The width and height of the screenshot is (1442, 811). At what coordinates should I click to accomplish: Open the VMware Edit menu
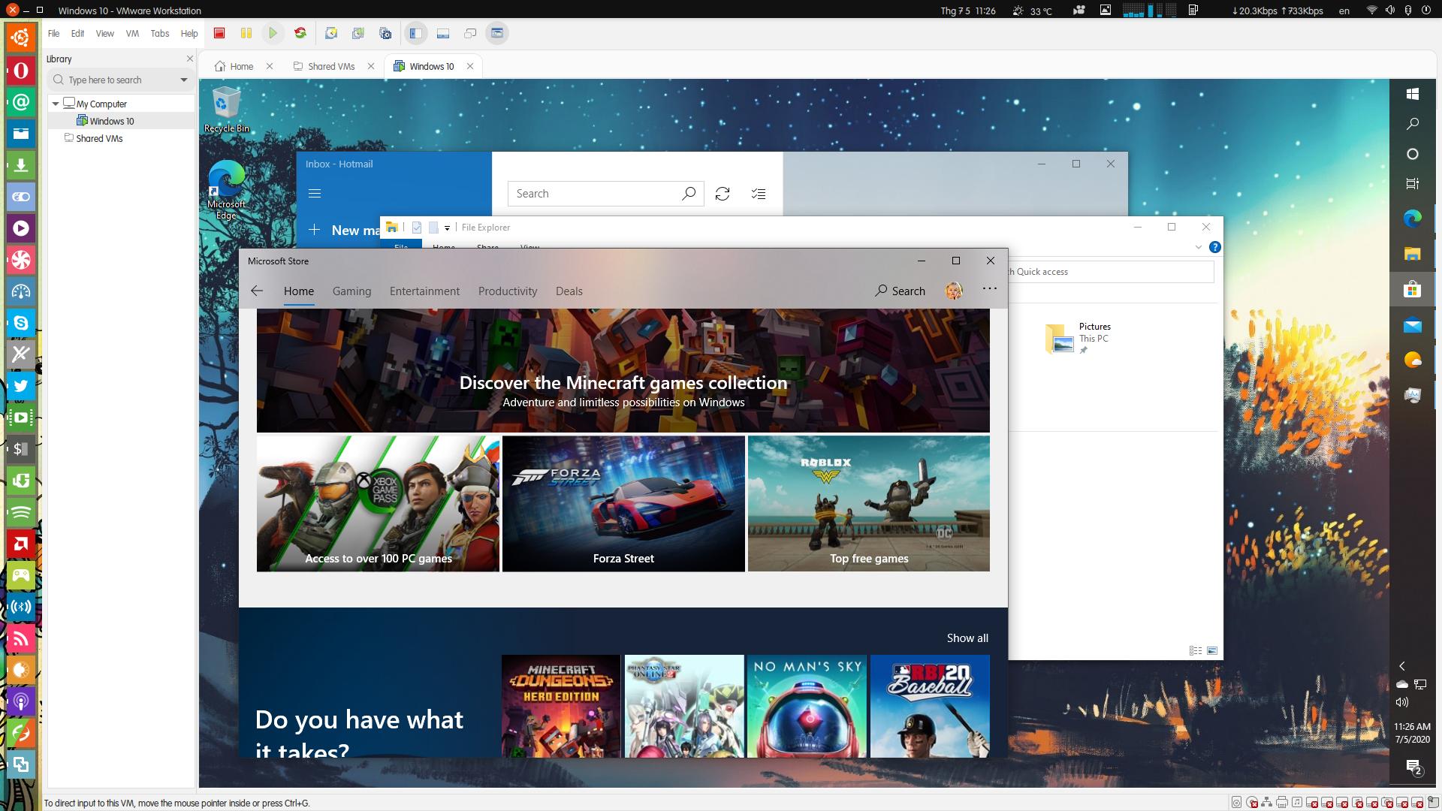point(77,34)
